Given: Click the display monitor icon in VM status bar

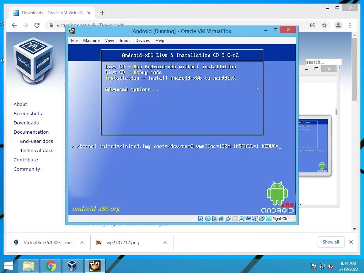Looking at the screenshot, I should pyautogui.click(x=241, y=219).
